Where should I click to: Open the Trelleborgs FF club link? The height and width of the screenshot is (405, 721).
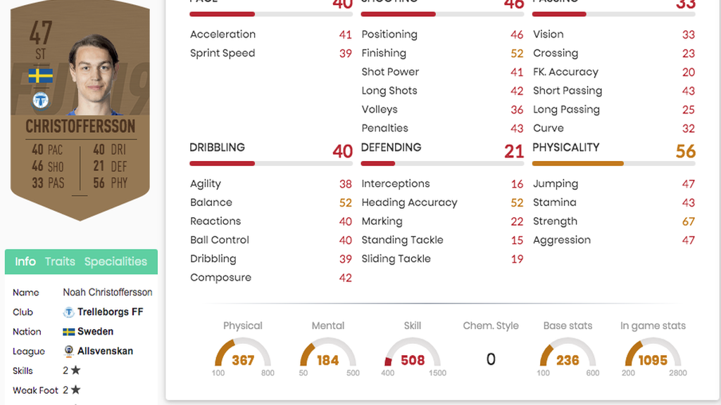click(x=111, y=312)
